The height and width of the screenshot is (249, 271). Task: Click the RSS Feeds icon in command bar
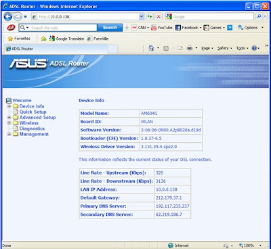166,48
